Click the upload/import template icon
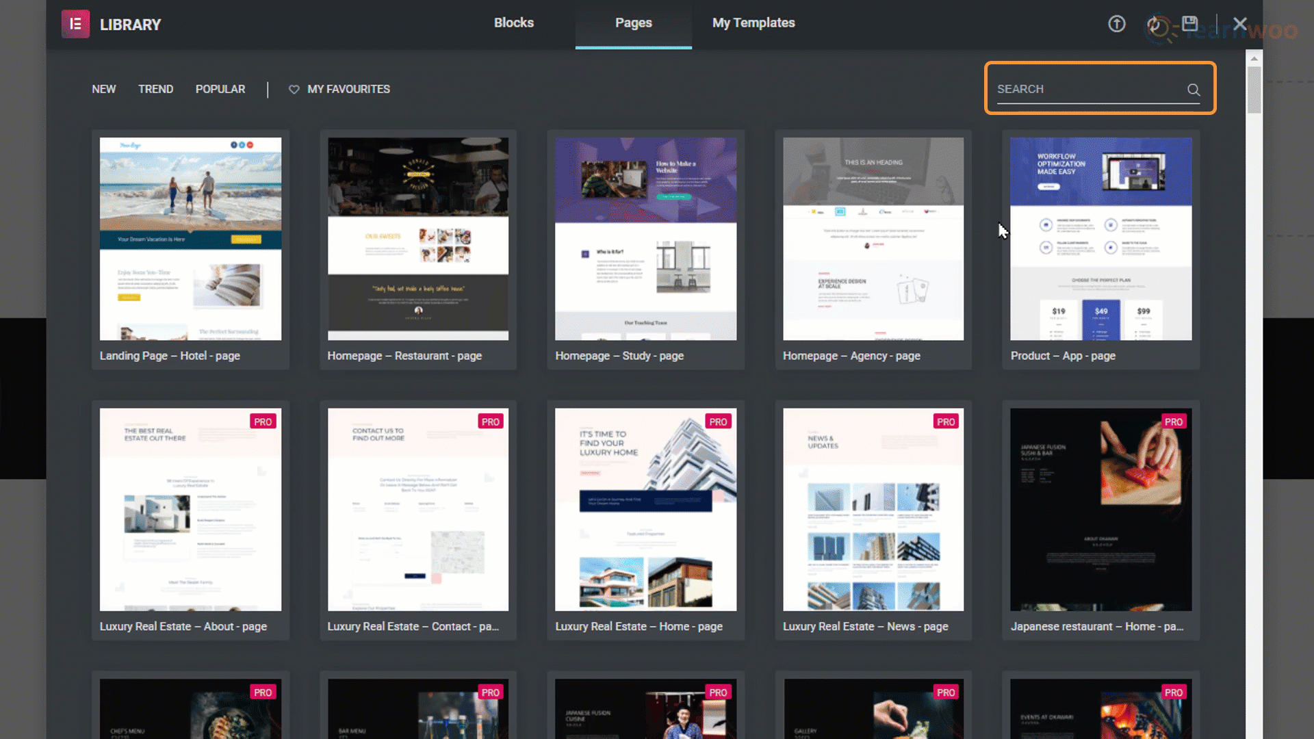This screenshot has height=739, width=1314. pyautogui.click(x=1116, y=24)
